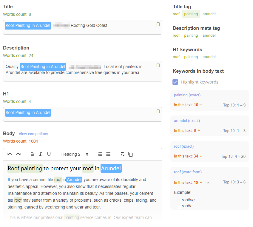
Task: Open View competitors link
Action: 33,134
